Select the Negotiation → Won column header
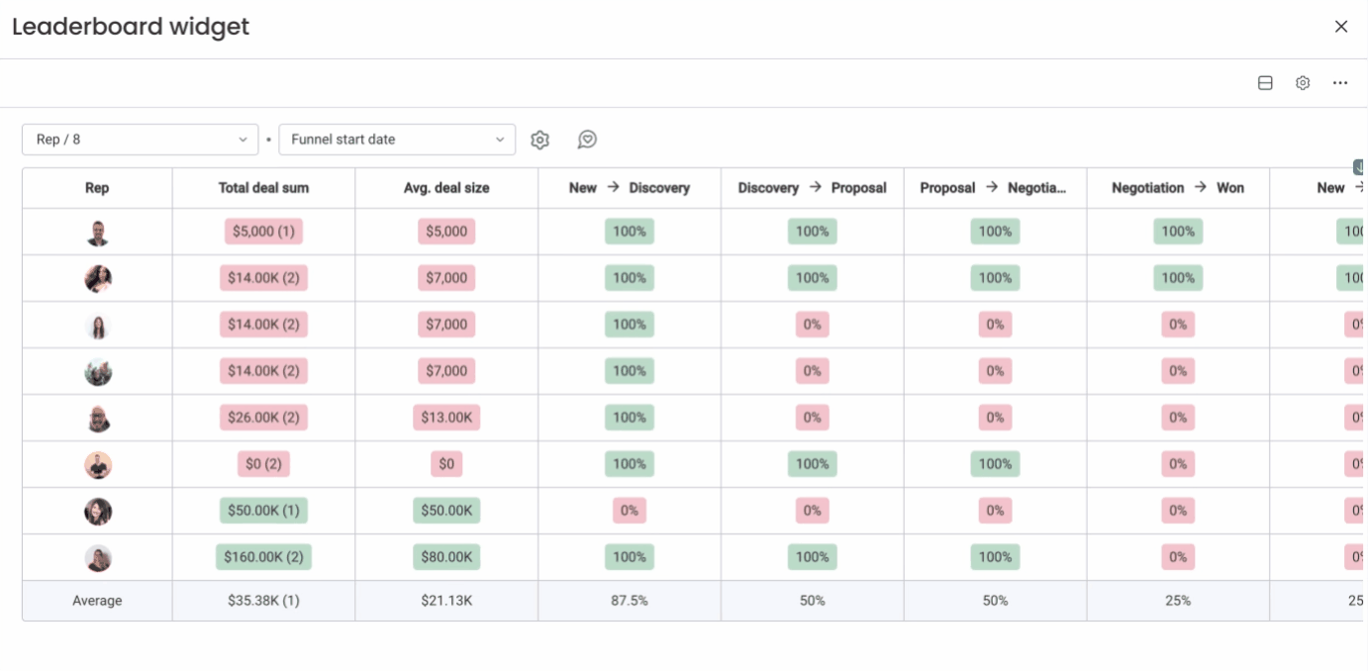Screen dimensions: 1368x671 [x=1178, y=188]
